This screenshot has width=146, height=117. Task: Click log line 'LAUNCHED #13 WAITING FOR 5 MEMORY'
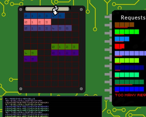click(x=27, y=110)
